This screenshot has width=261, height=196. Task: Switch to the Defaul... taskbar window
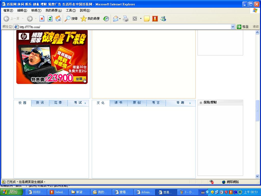click(57, 192)
